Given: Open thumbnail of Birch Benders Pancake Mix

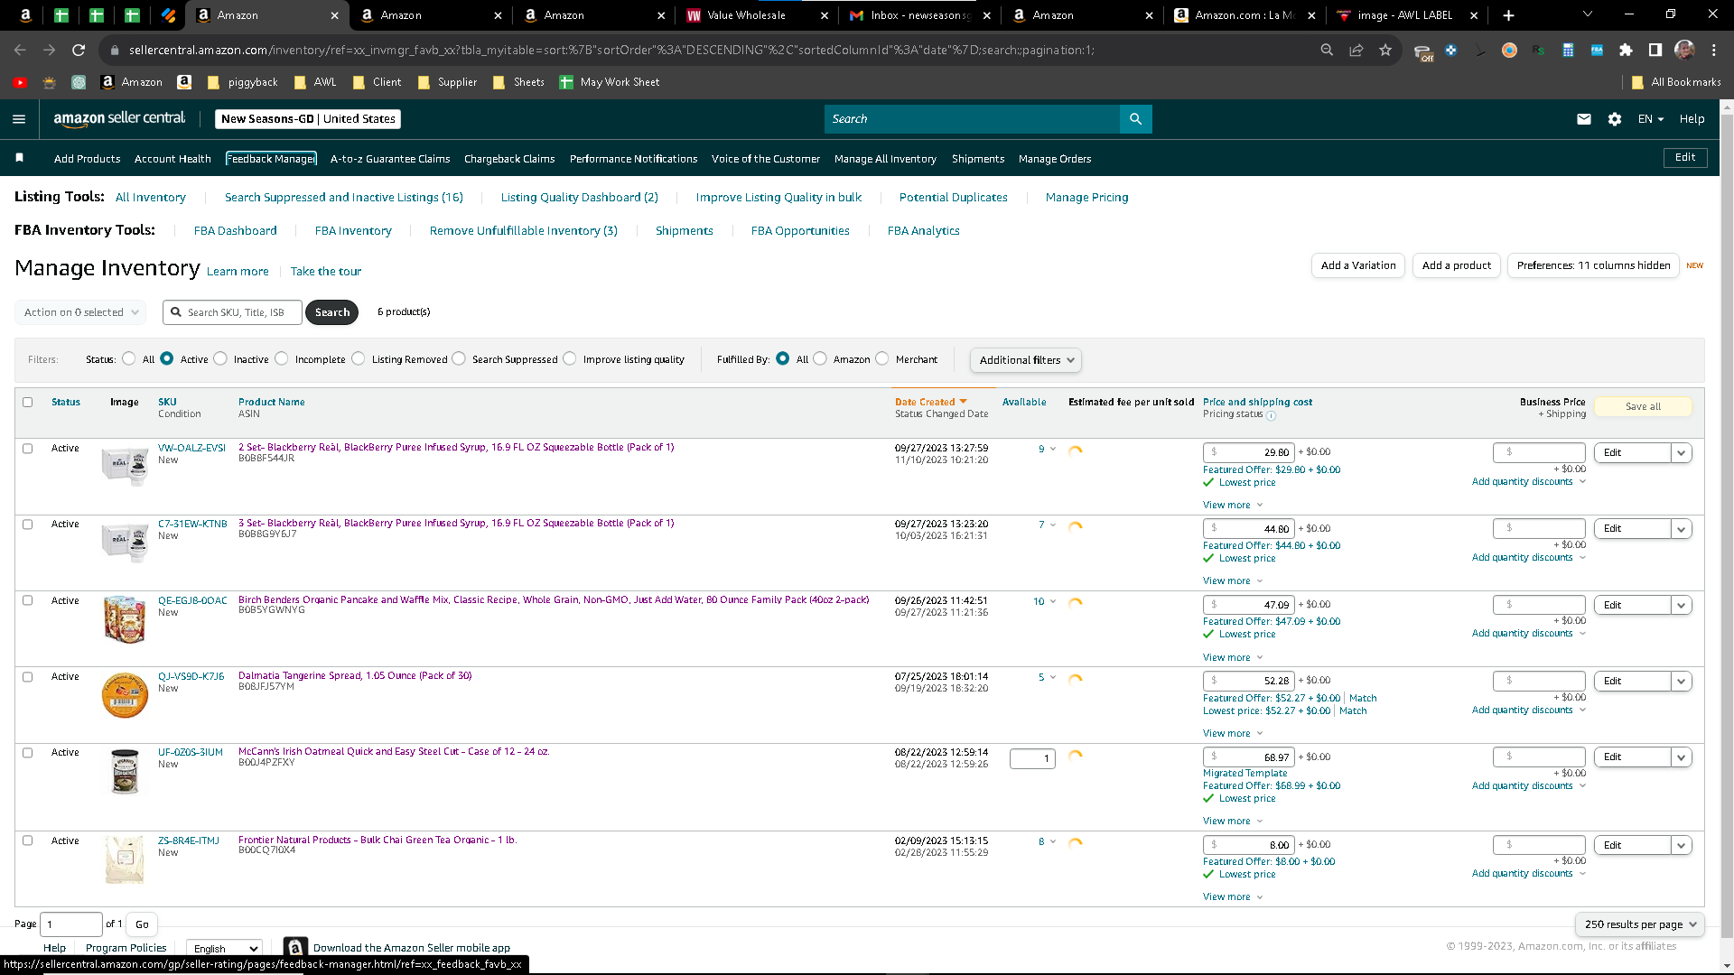Looking at the screenshot, I should tap(125, 619).
